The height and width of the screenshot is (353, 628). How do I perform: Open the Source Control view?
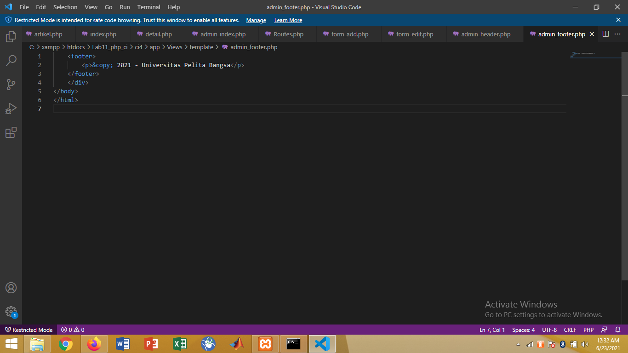(x=11, y=84)
